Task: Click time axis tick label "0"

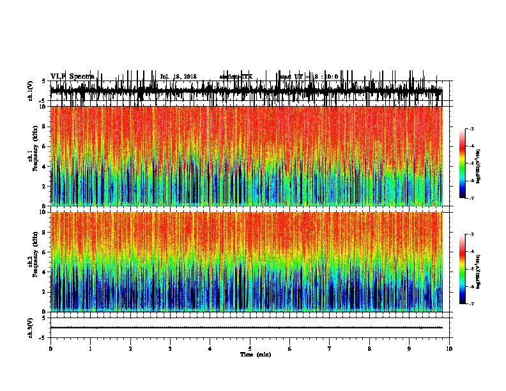Action: point(50,349)
